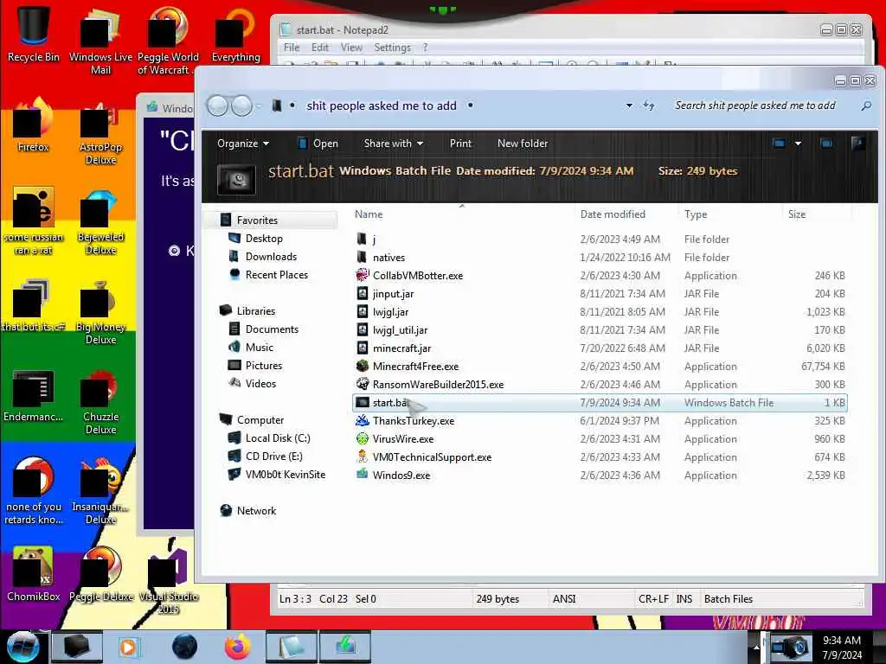Screen dimensions: 886x664
Task: Select the natives folder
Action: click(x=388, y=258)
